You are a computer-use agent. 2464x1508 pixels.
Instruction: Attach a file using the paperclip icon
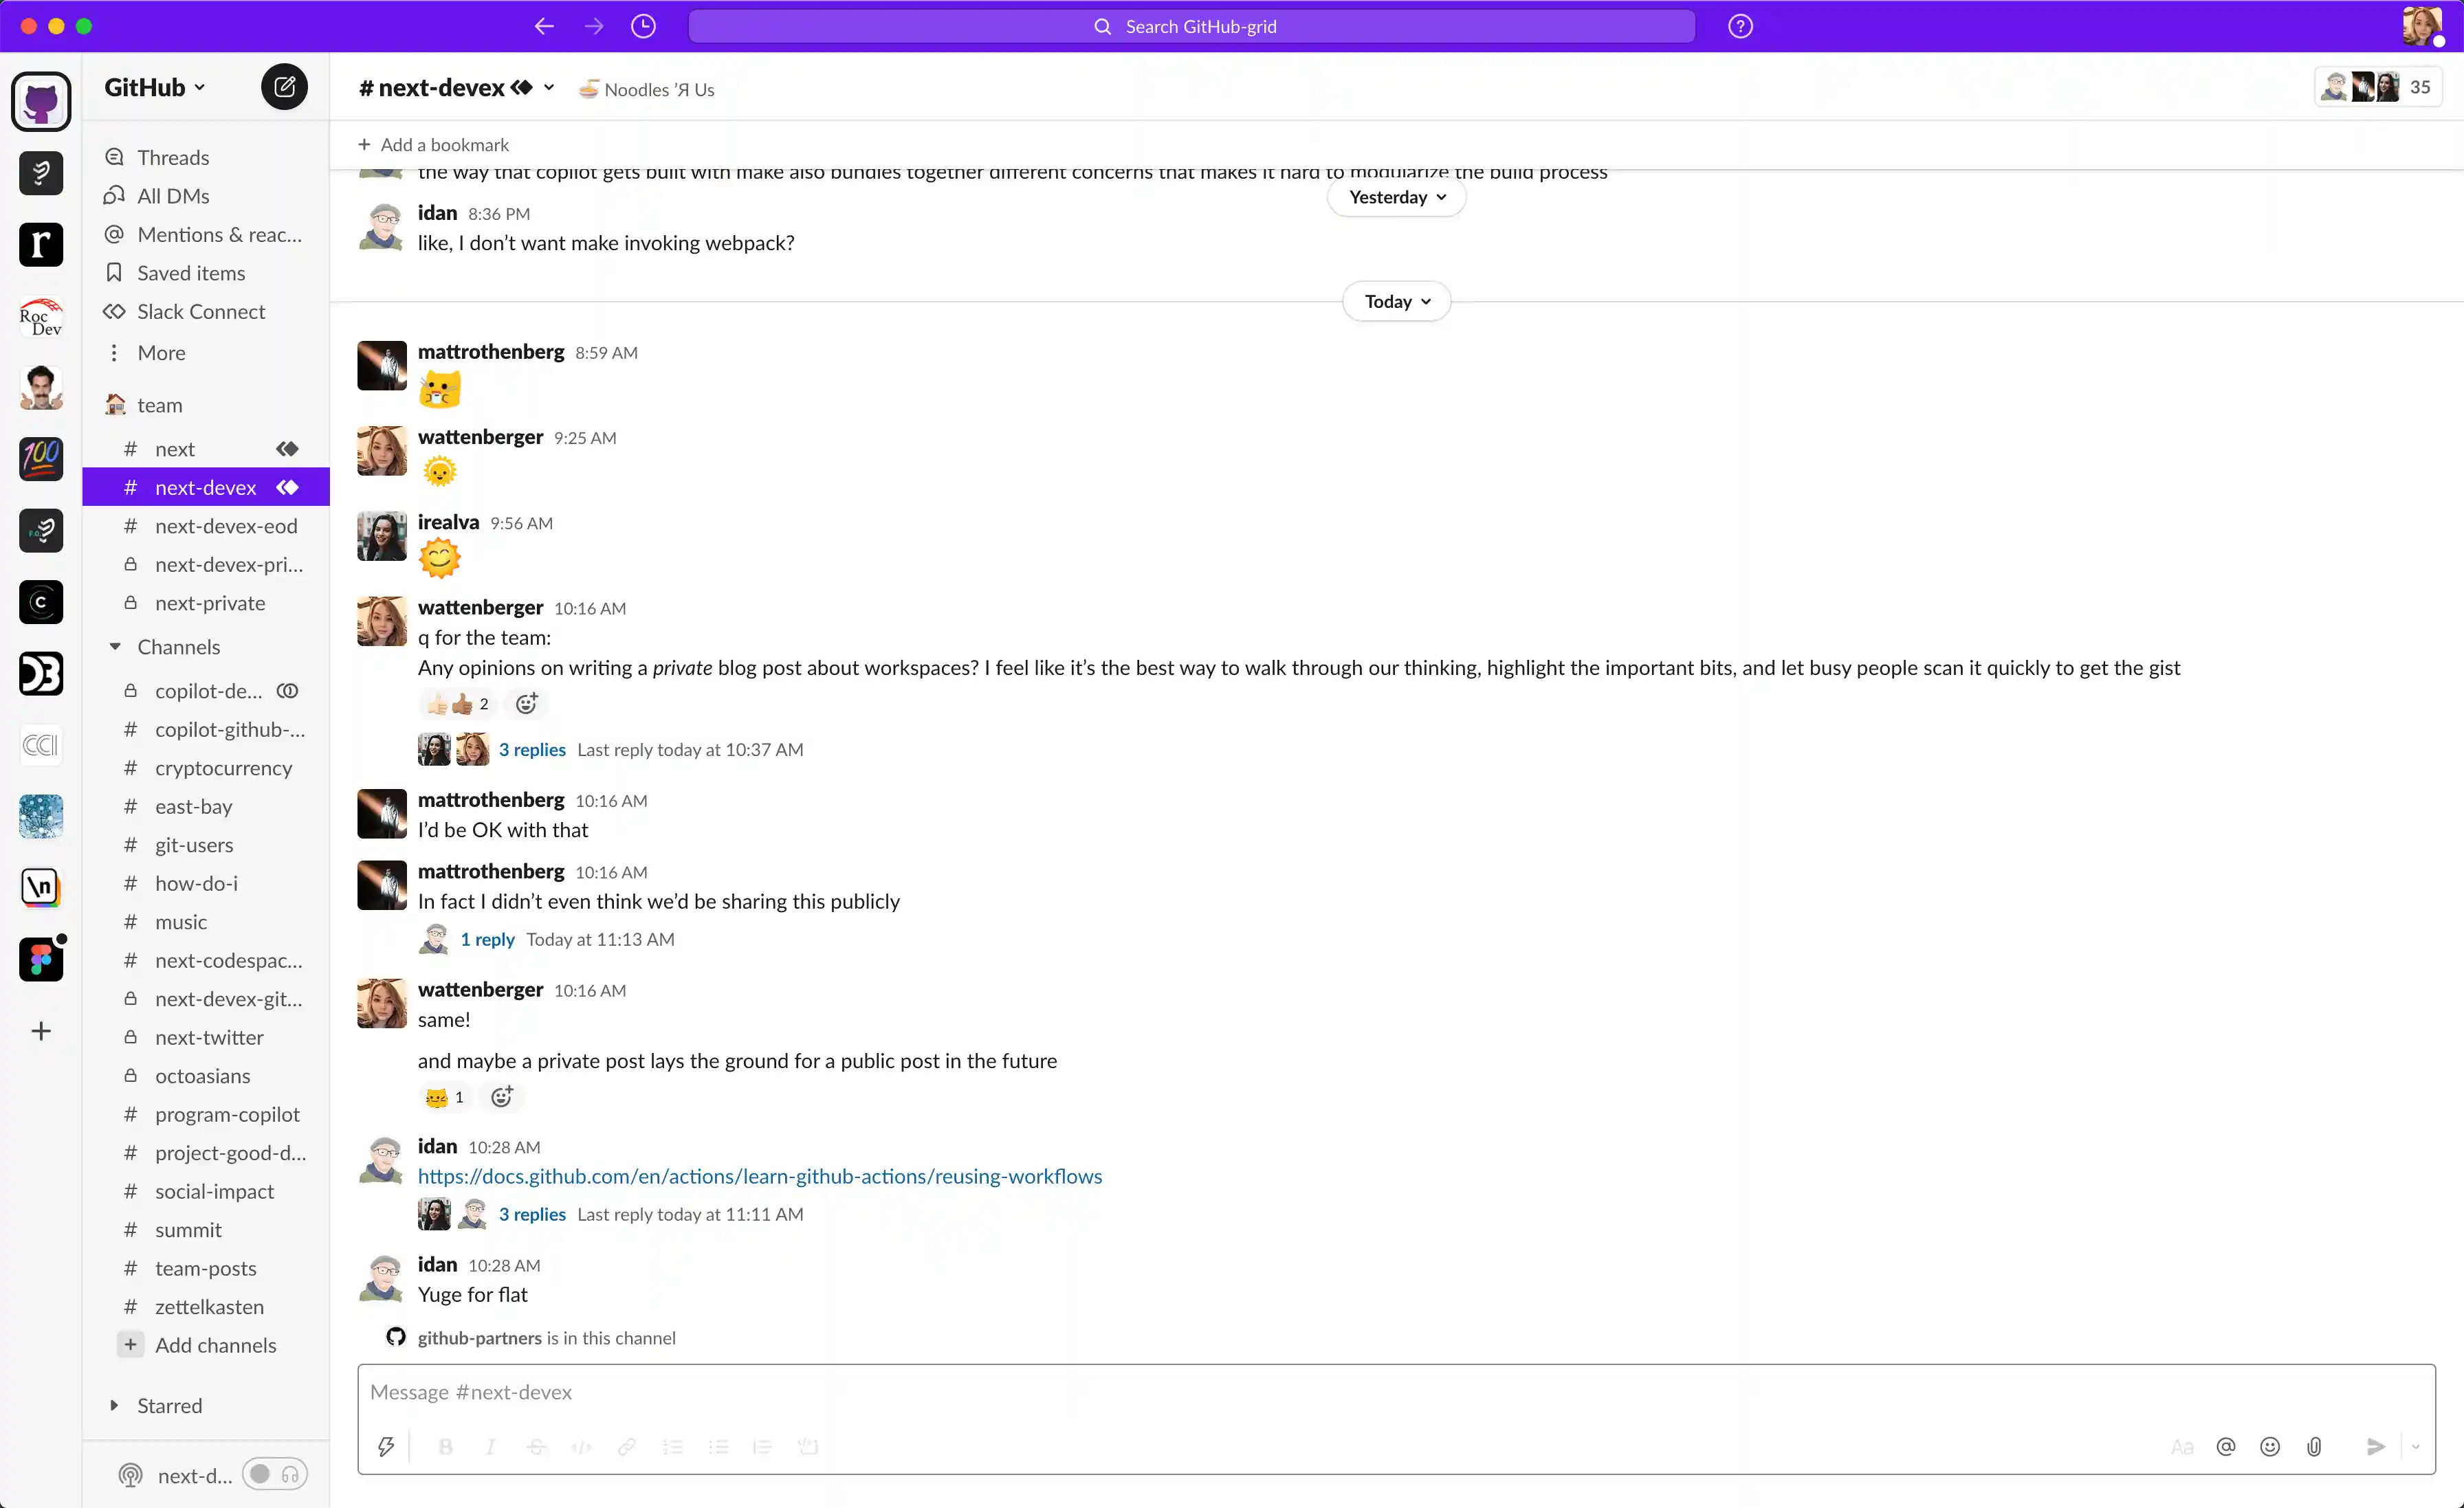[2315, 1447]
